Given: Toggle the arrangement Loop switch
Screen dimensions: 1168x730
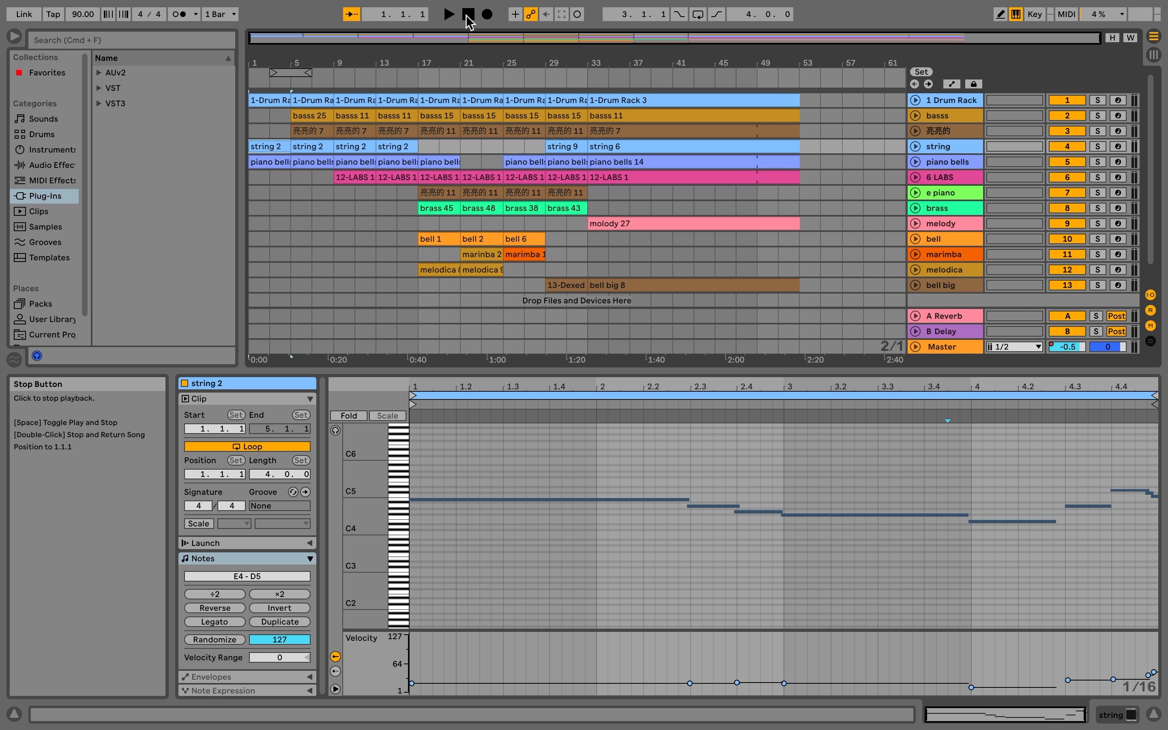Looking at the screenshot, I should pyautogui.click(x=698, y=14).
